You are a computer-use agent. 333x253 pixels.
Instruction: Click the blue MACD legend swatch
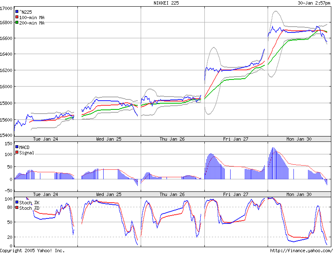[17, 147]
